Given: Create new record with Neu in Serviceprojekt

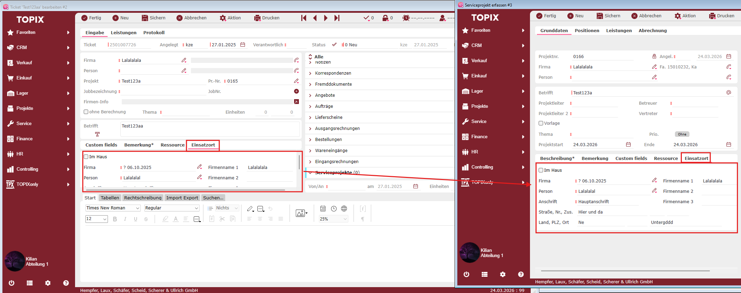Looking at the screenshot, I should [576, 16].
